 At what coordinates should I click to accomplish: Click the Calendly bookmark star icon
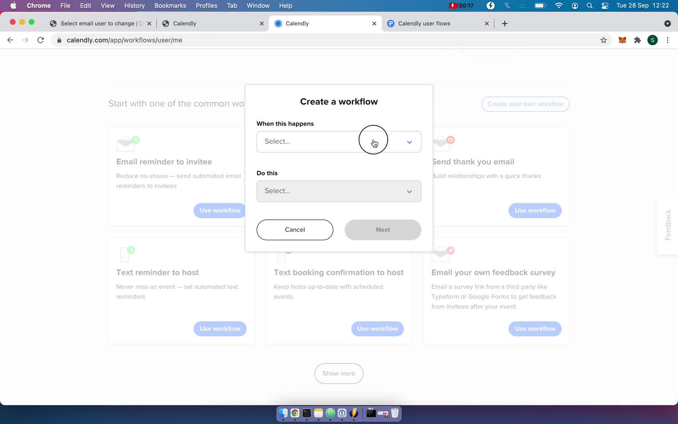(604, 40)
